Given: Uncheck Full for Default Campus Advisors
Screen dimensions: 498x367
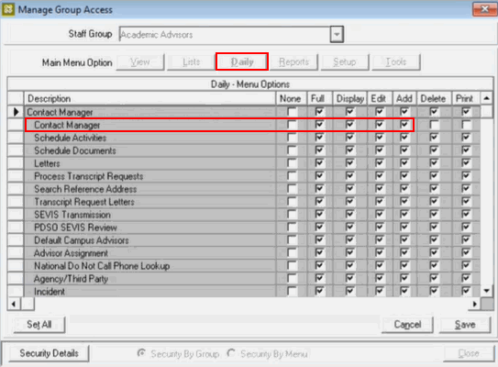Looking at the screenshot, I should coord(319,239).
